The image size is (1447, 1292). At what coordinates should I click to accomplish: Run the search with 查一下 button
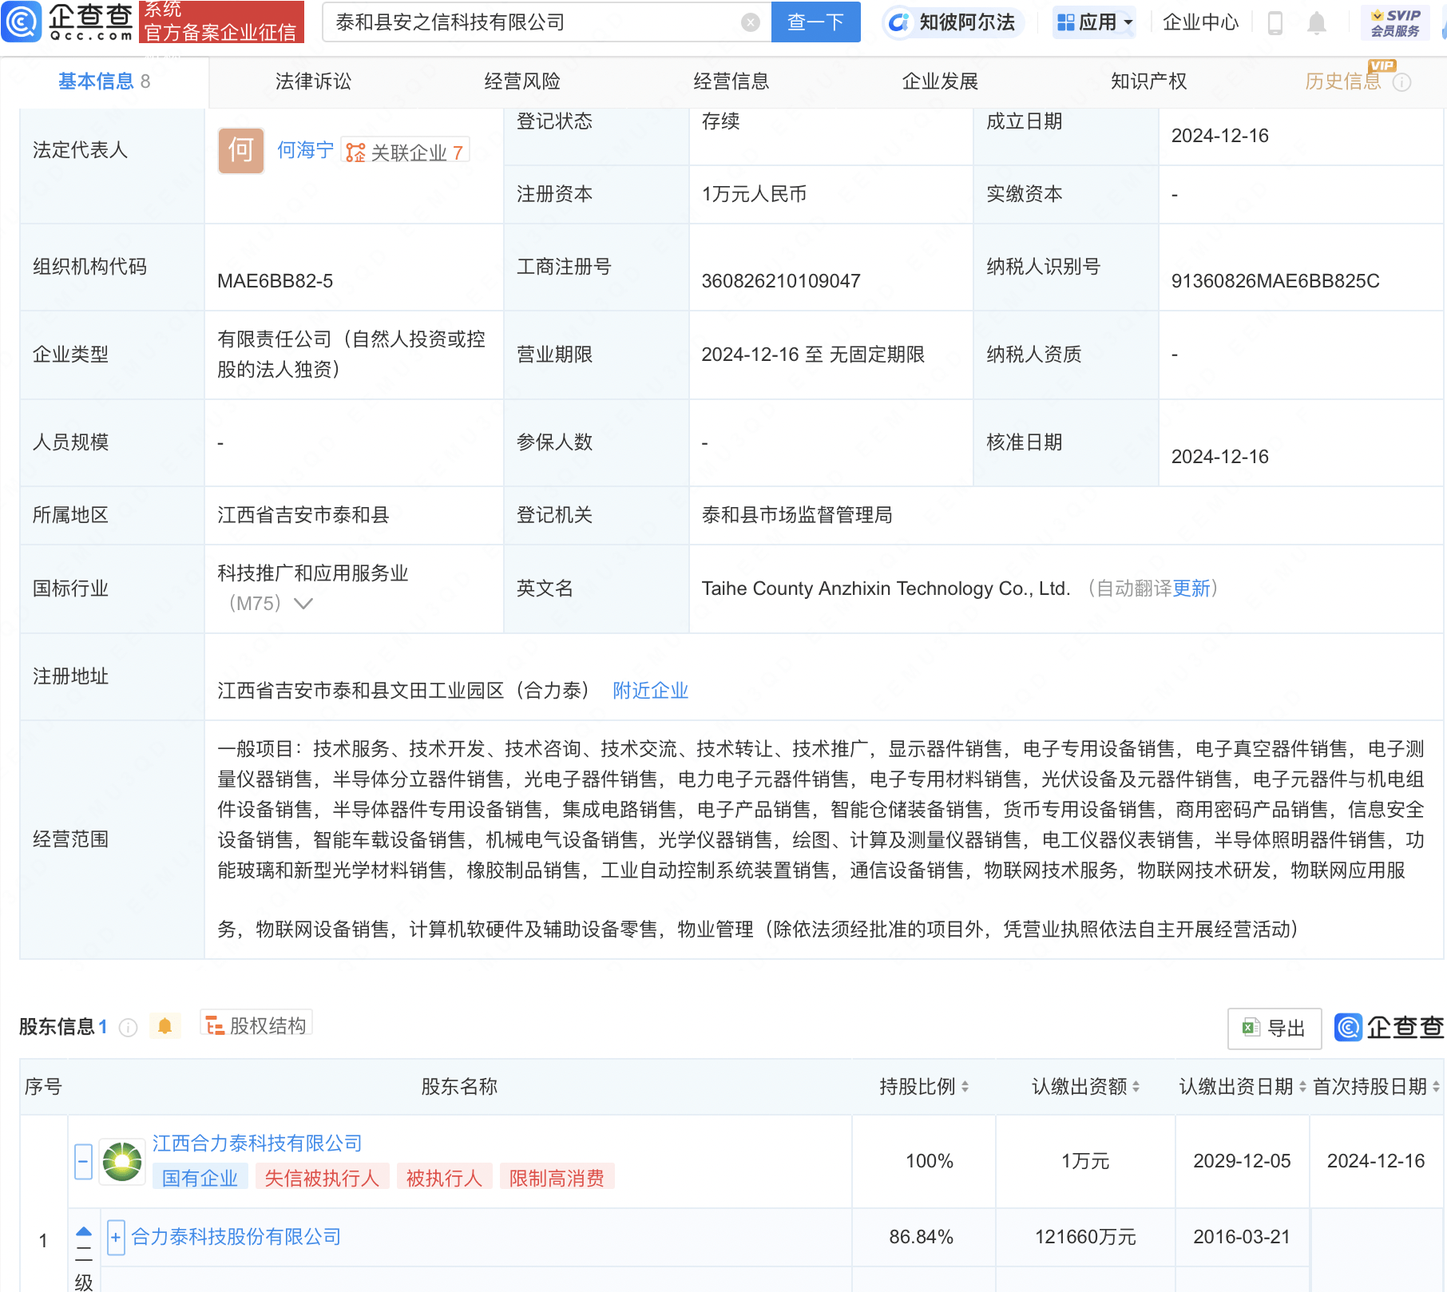tap(815, 22)
